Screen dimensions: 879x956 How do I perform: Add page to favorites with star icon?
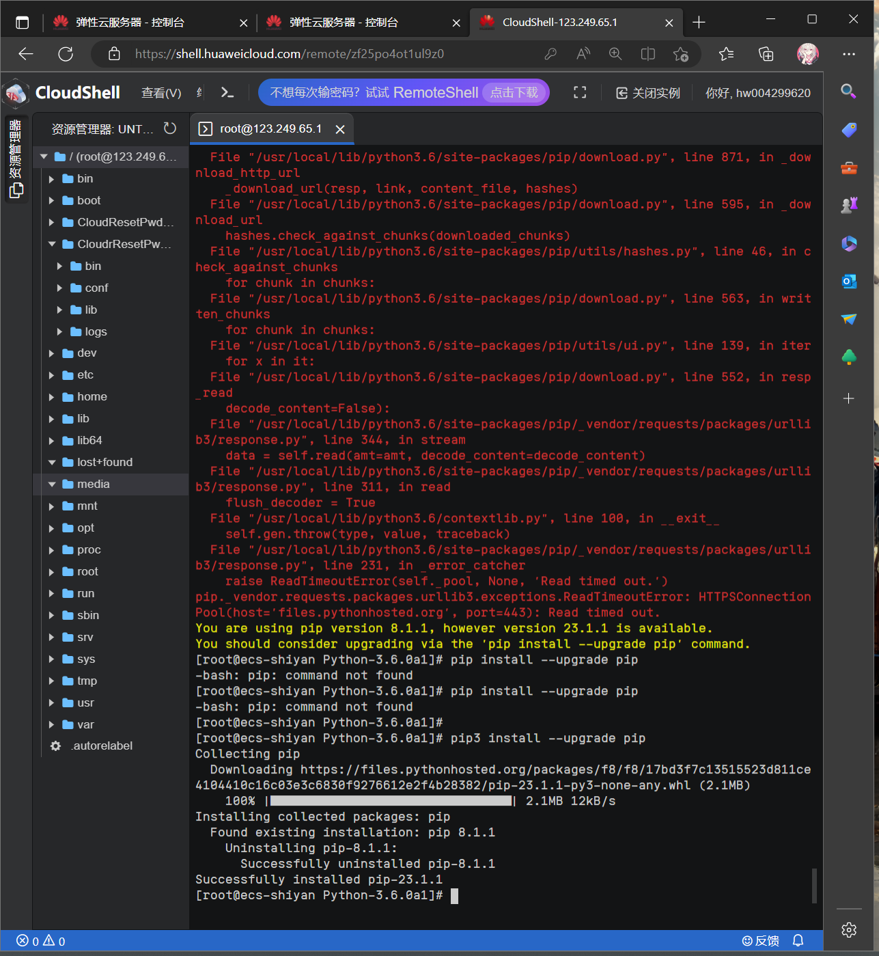pyautogui.click(x=680, y=54)
